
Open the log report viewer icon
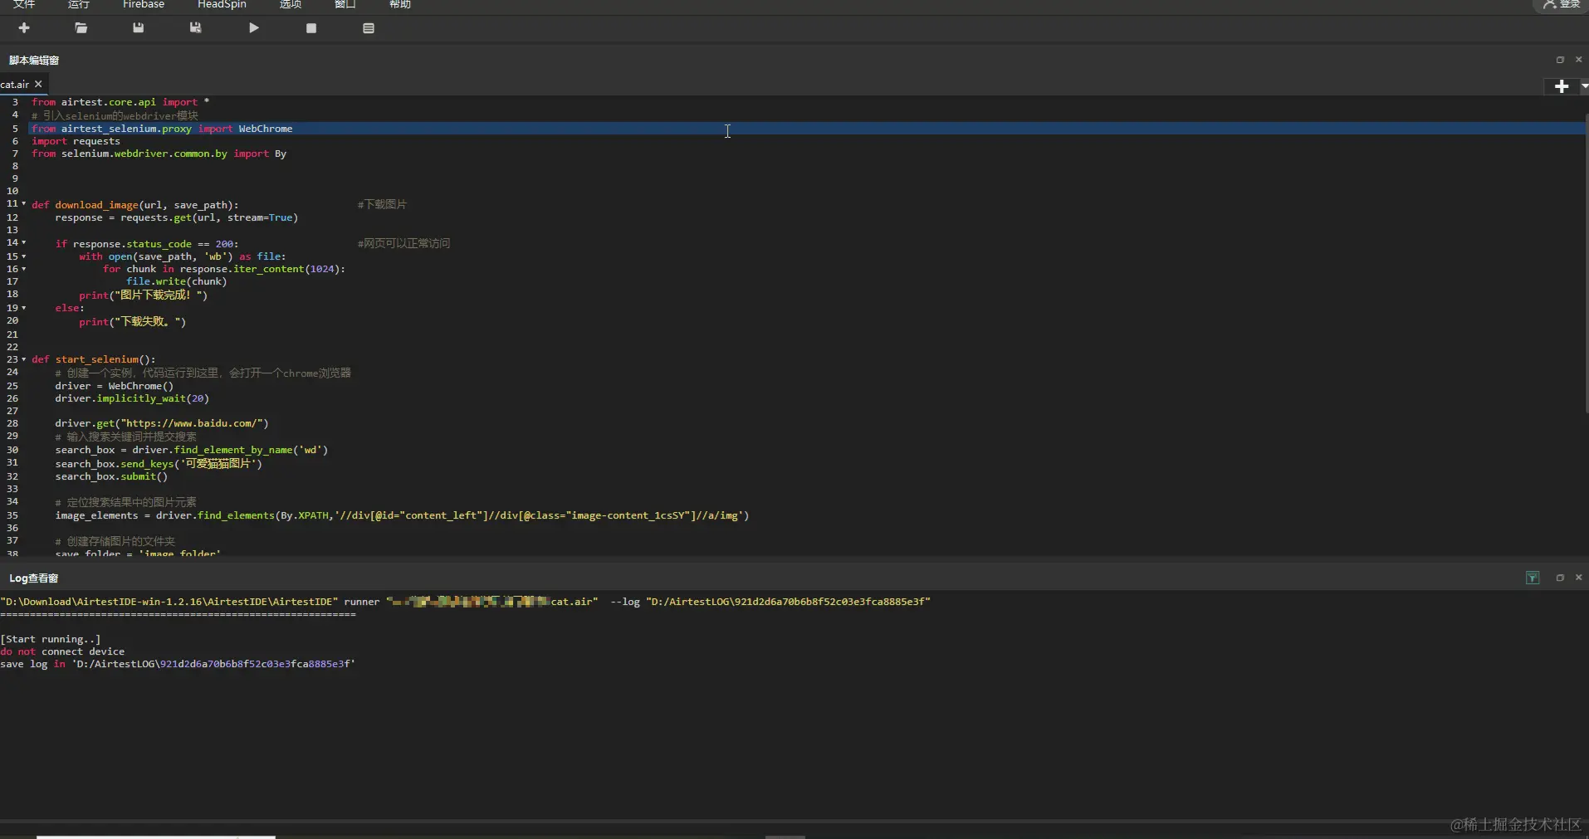(369, 28)
